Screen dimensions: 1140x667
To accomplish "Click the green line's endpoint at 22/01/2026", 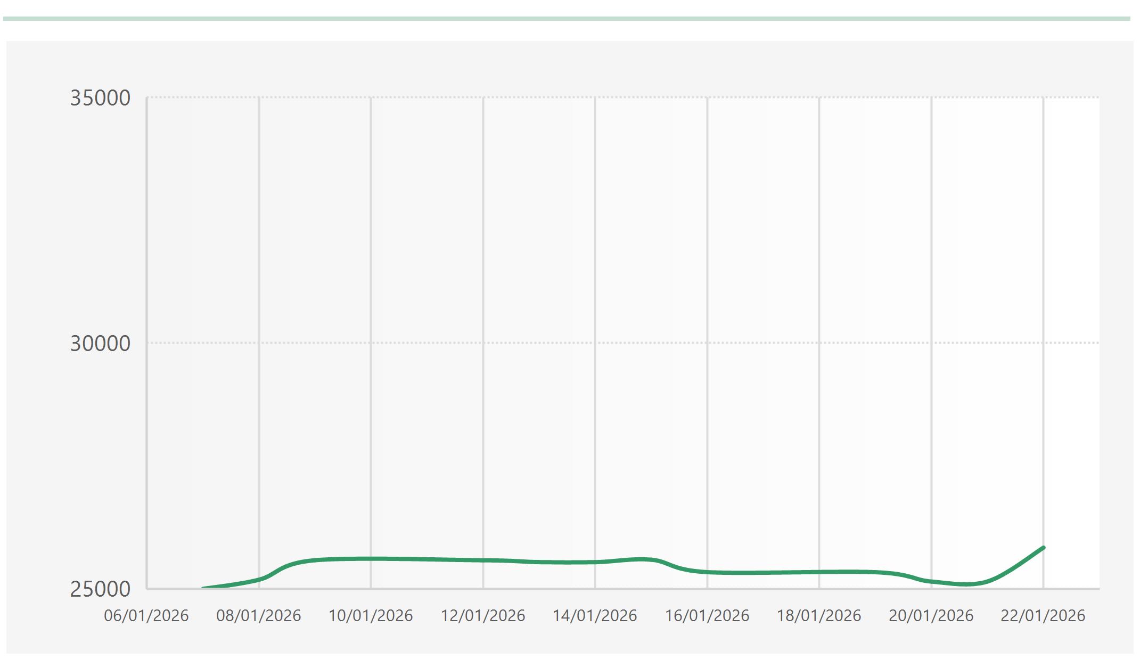I will 1043,548.
